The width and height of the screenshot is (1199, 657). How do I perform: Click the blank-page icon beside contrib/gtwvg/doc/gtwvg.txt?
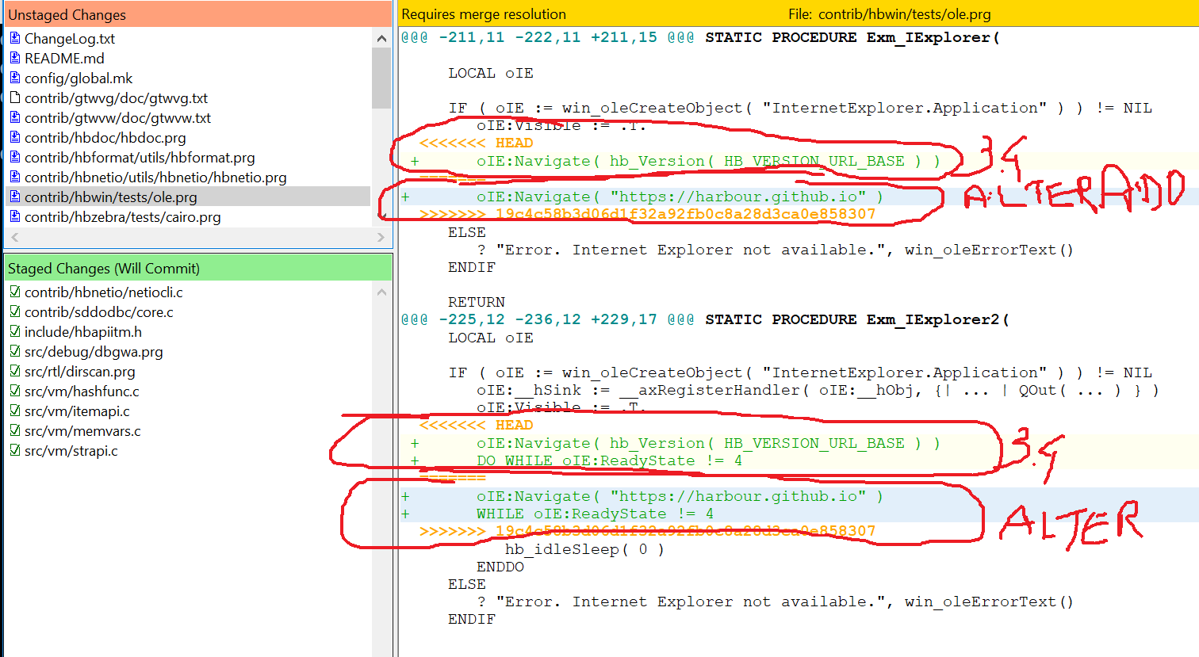click(x=14, y=97)
